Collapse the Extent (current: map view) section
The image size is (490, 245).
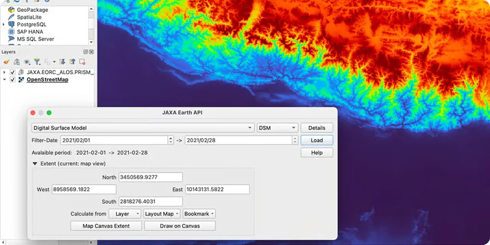click(35, 163)
